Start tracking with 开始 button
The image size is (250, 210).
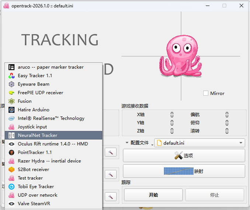tap(153, 195)
